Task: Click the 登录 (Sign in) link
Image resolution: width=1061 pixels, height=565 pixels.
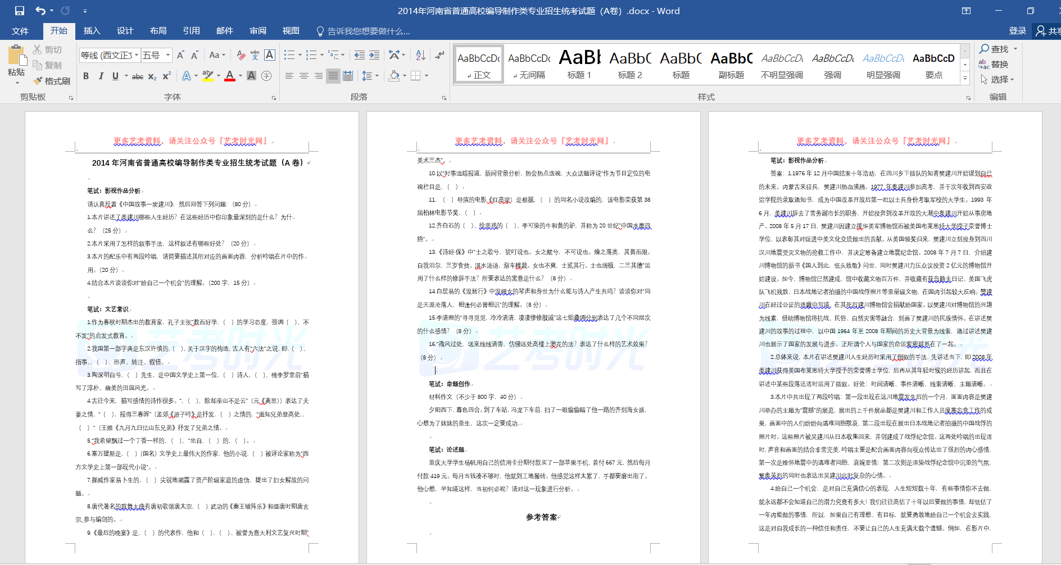Action: (1017, 31)
